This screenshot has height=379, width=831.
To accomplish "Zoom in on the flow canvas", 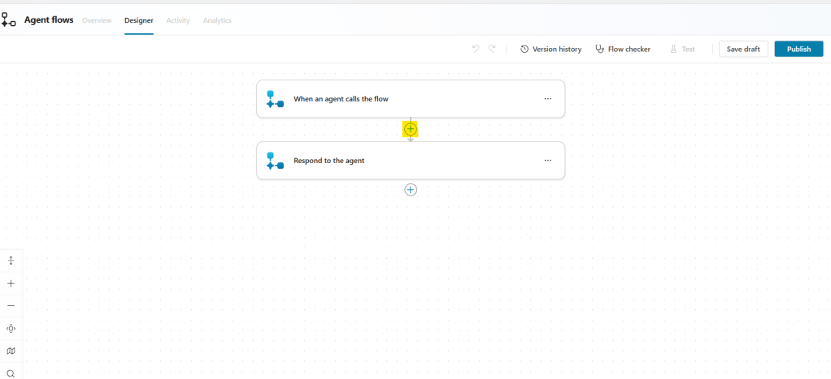I will (11, 283).
